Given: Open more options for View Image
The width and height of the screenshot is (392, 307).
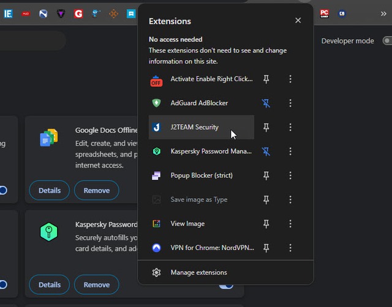Looking at the screenshot, I should 290,224.
